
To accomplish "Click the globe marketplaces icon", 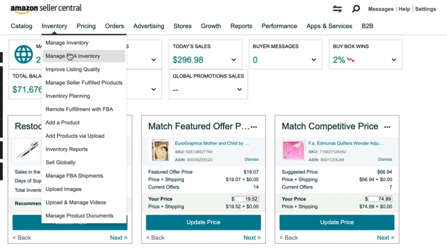I will pyautogui.click(x=24, y=54).
